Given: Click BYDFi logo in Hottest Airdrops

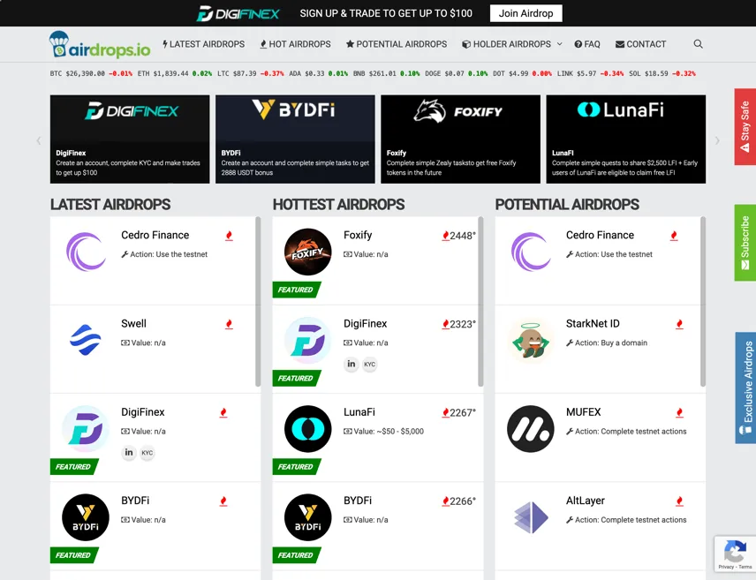Looking at the screenshot, I should click(307, 517).
